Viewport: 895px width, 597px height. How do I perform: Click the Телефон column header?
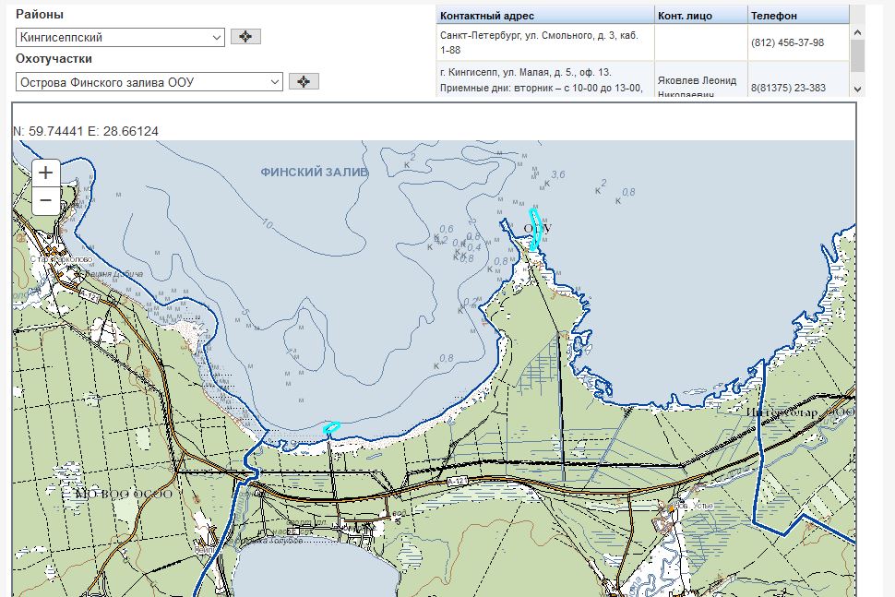click(x=797, y=16)
